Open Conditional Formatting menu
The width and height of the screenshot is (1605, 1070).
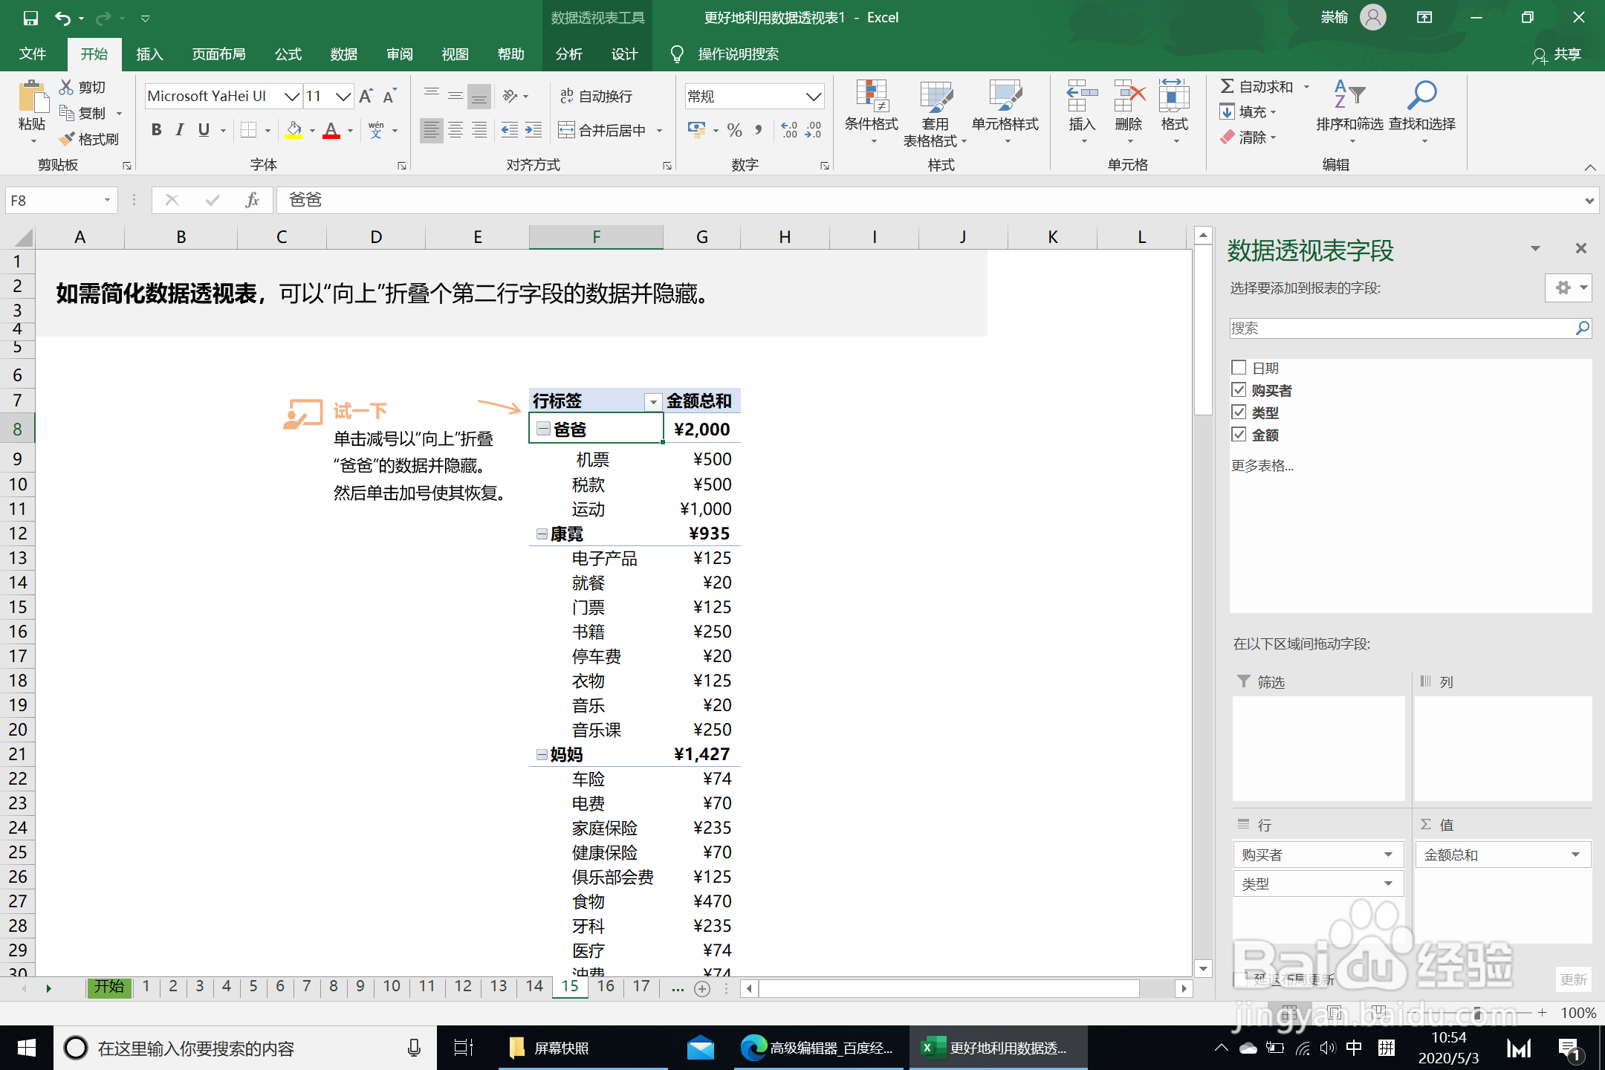coord(872,112)
